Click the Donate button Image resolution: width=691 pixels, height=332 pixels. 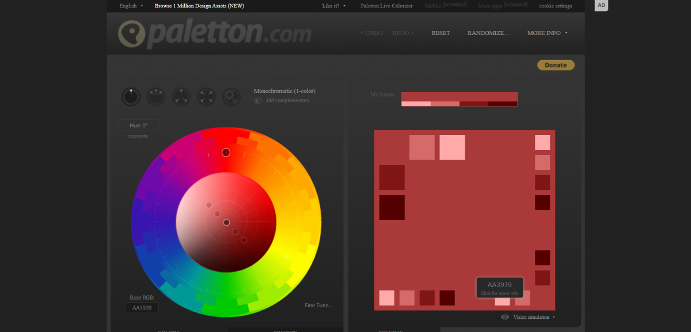556,65
